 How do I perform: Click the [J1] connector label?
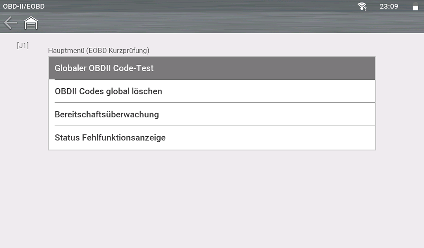23,45
